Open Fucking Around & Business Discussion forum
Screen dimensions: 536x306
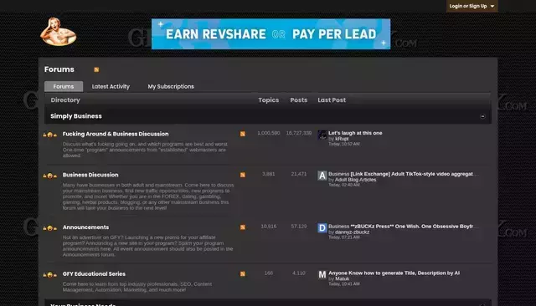click(x=116, y=134)
